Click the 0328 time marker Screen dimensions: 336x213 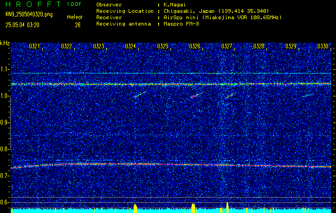(259, 46)
